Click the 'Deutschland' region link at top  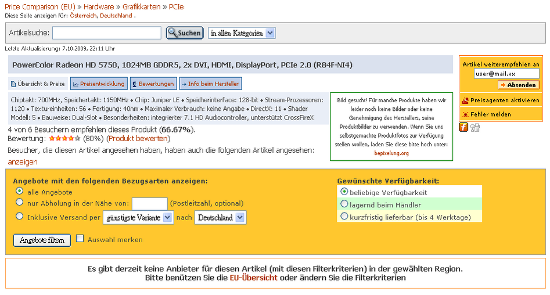[116, 16]
